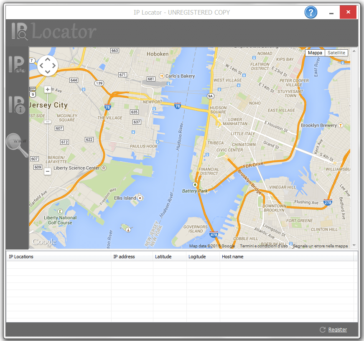
Task: Sort by Latitude column header
Action: point(170,257)
